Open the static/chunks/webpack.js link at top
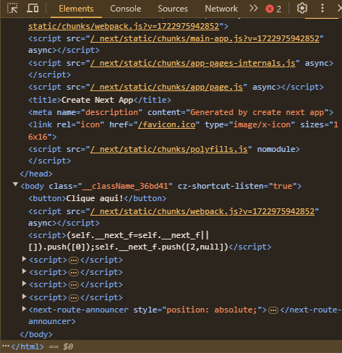The width and height of the screenshot is (342, 353). 124,26
